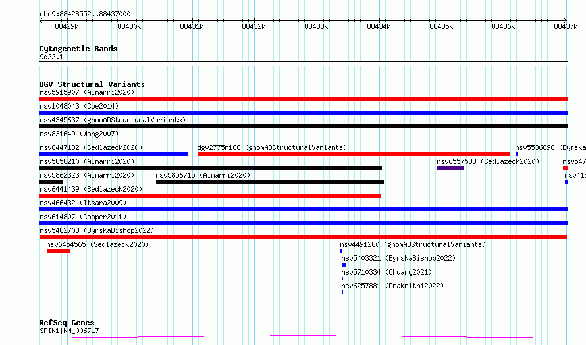
Task: Open nsv5482708 (ByrskaBishop2022) label
Action: 97,230
